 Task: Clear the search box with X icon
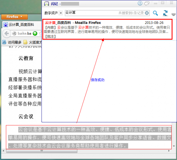pyautogui.click(x=147, y=13)
